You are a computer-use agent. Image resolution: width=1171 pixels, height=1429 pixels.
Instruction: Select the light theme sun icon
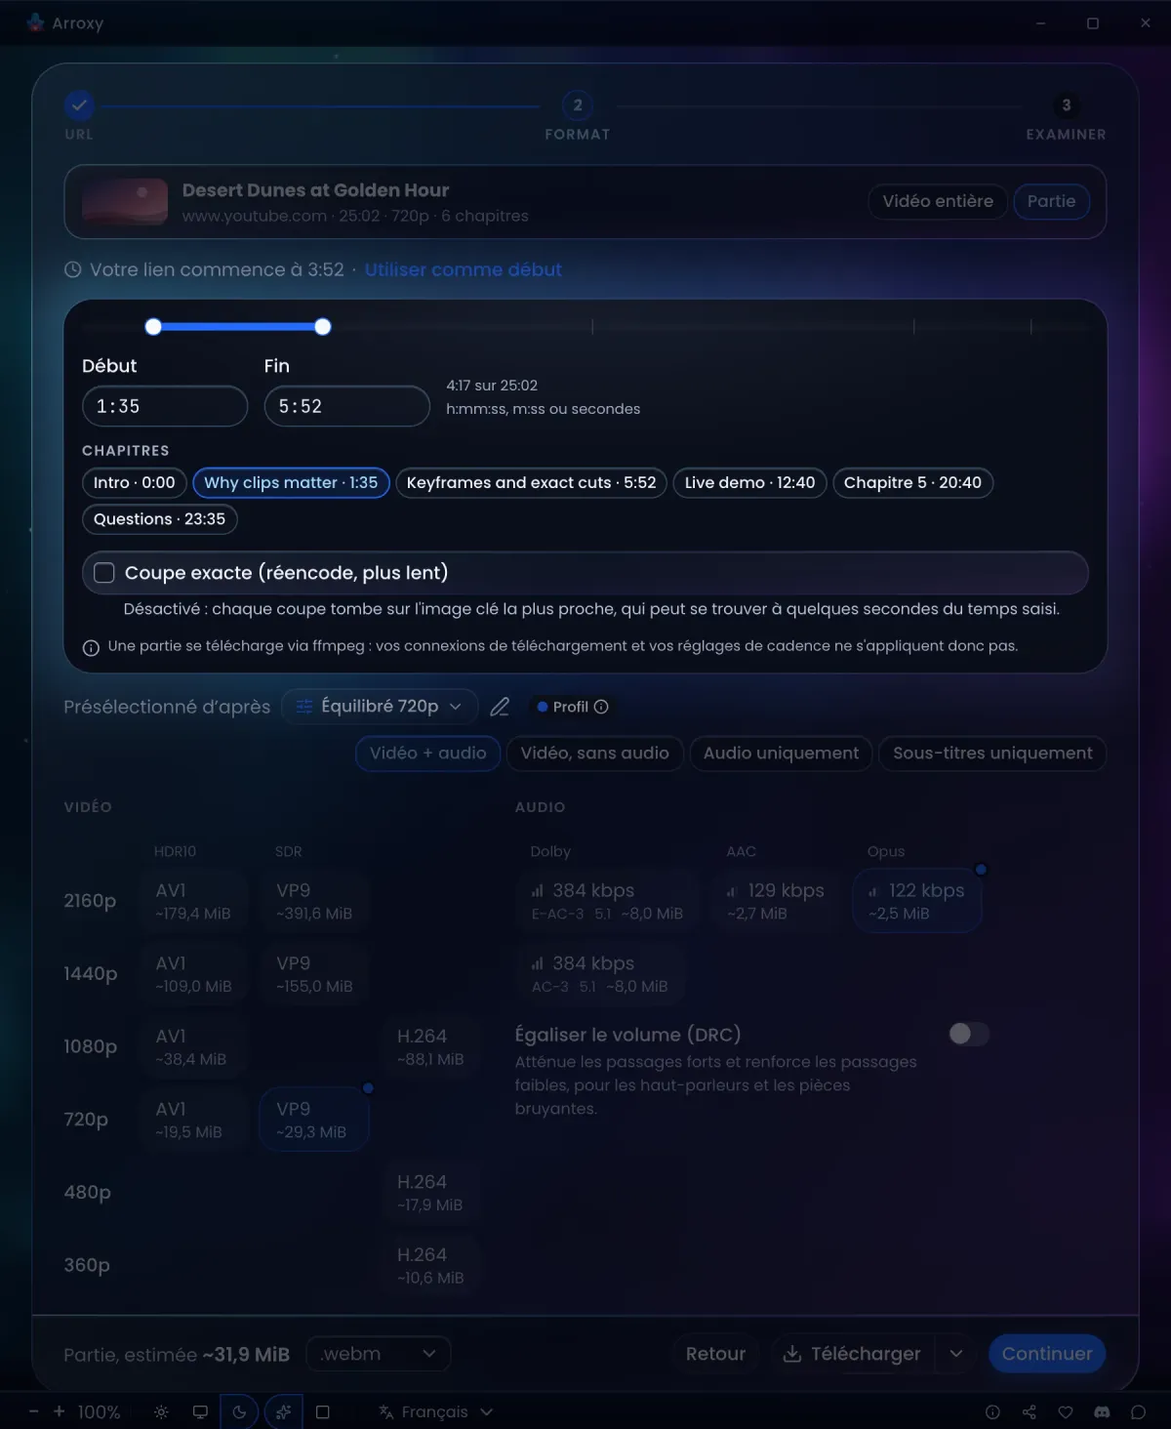pyautogui.click(x=162, y=1411)
